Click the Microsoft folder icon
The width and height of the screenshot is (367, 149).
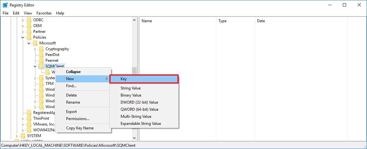35,43
